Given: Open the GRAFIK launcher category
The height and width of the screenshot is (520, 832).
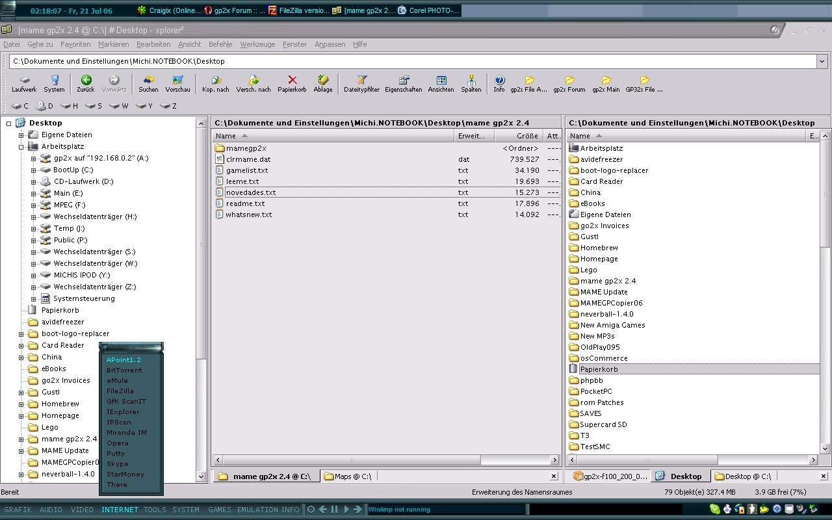Looking at the screenshot, I should pos(18,510).
